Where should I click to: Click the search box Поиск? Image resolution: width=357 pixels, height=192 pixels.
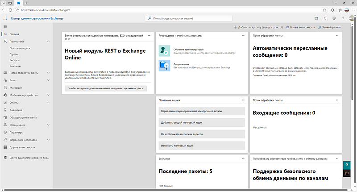[188, 18]
